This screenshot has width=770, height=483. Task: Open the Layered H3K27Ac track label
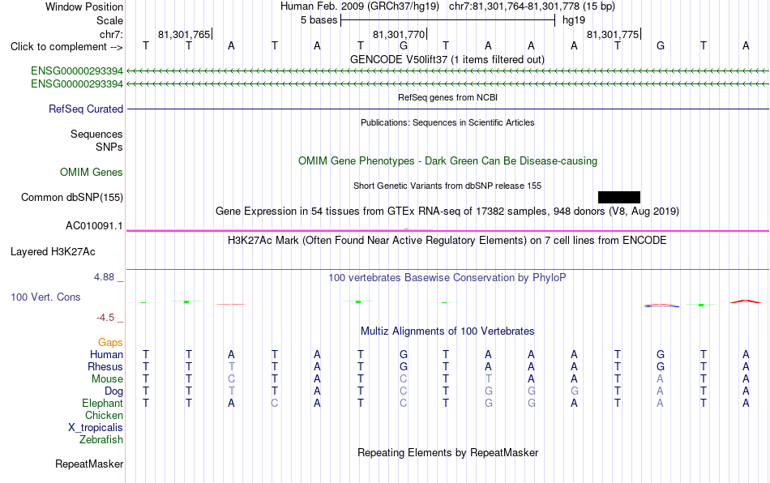(53, 252)
